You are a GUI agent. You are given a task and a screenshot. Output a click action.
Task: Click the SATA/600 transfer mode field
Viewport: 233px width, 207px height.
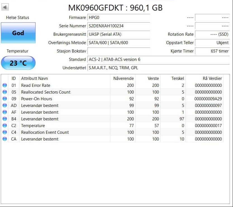click(x=118, y=43)
